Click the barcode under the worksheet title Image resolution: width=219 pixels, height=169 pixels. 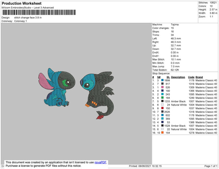point(39,12)
